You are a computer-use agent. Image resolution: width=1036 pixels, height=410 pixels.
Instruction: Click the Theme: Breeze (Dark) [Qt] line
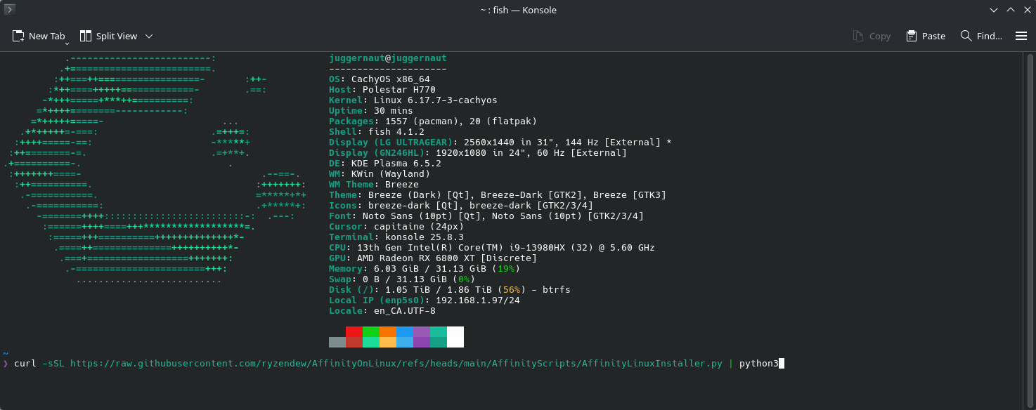click(498, 195)
